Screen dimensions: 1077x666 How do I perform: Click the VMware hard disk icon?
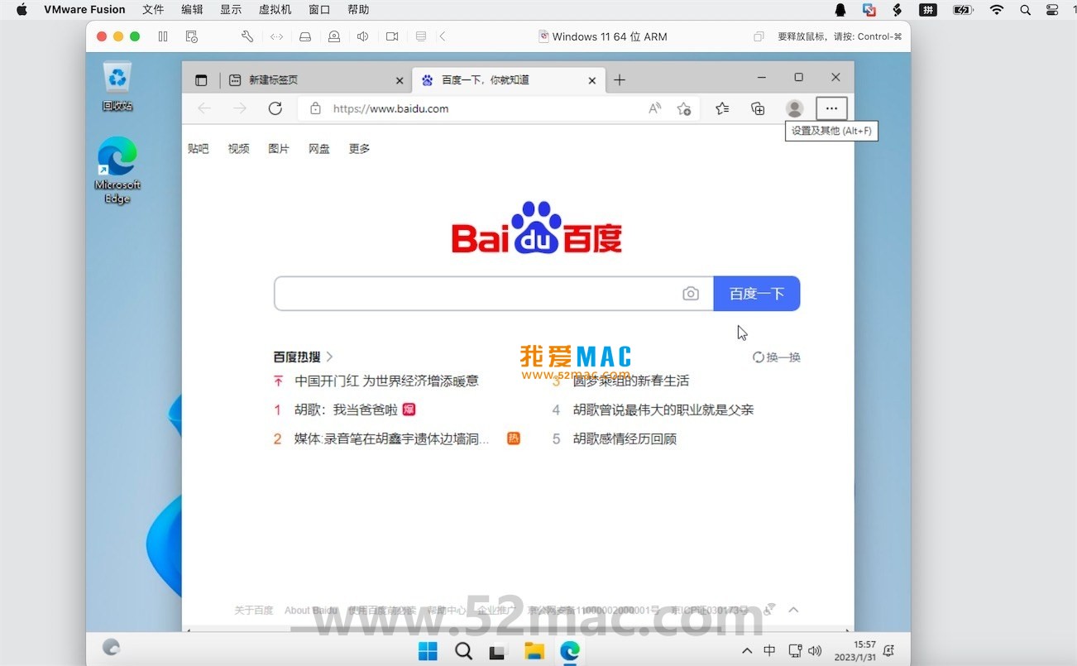pos(305,36)
